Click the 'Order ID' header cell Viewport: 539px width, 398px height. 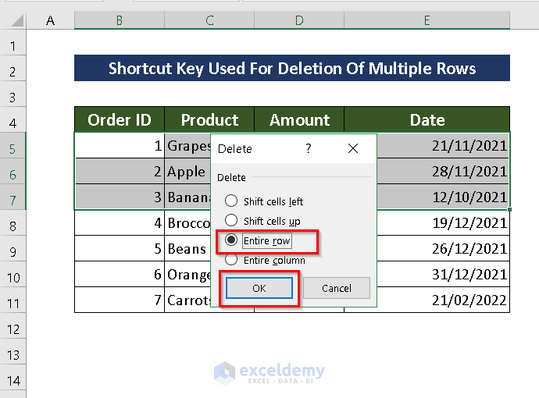coord(120,119)
